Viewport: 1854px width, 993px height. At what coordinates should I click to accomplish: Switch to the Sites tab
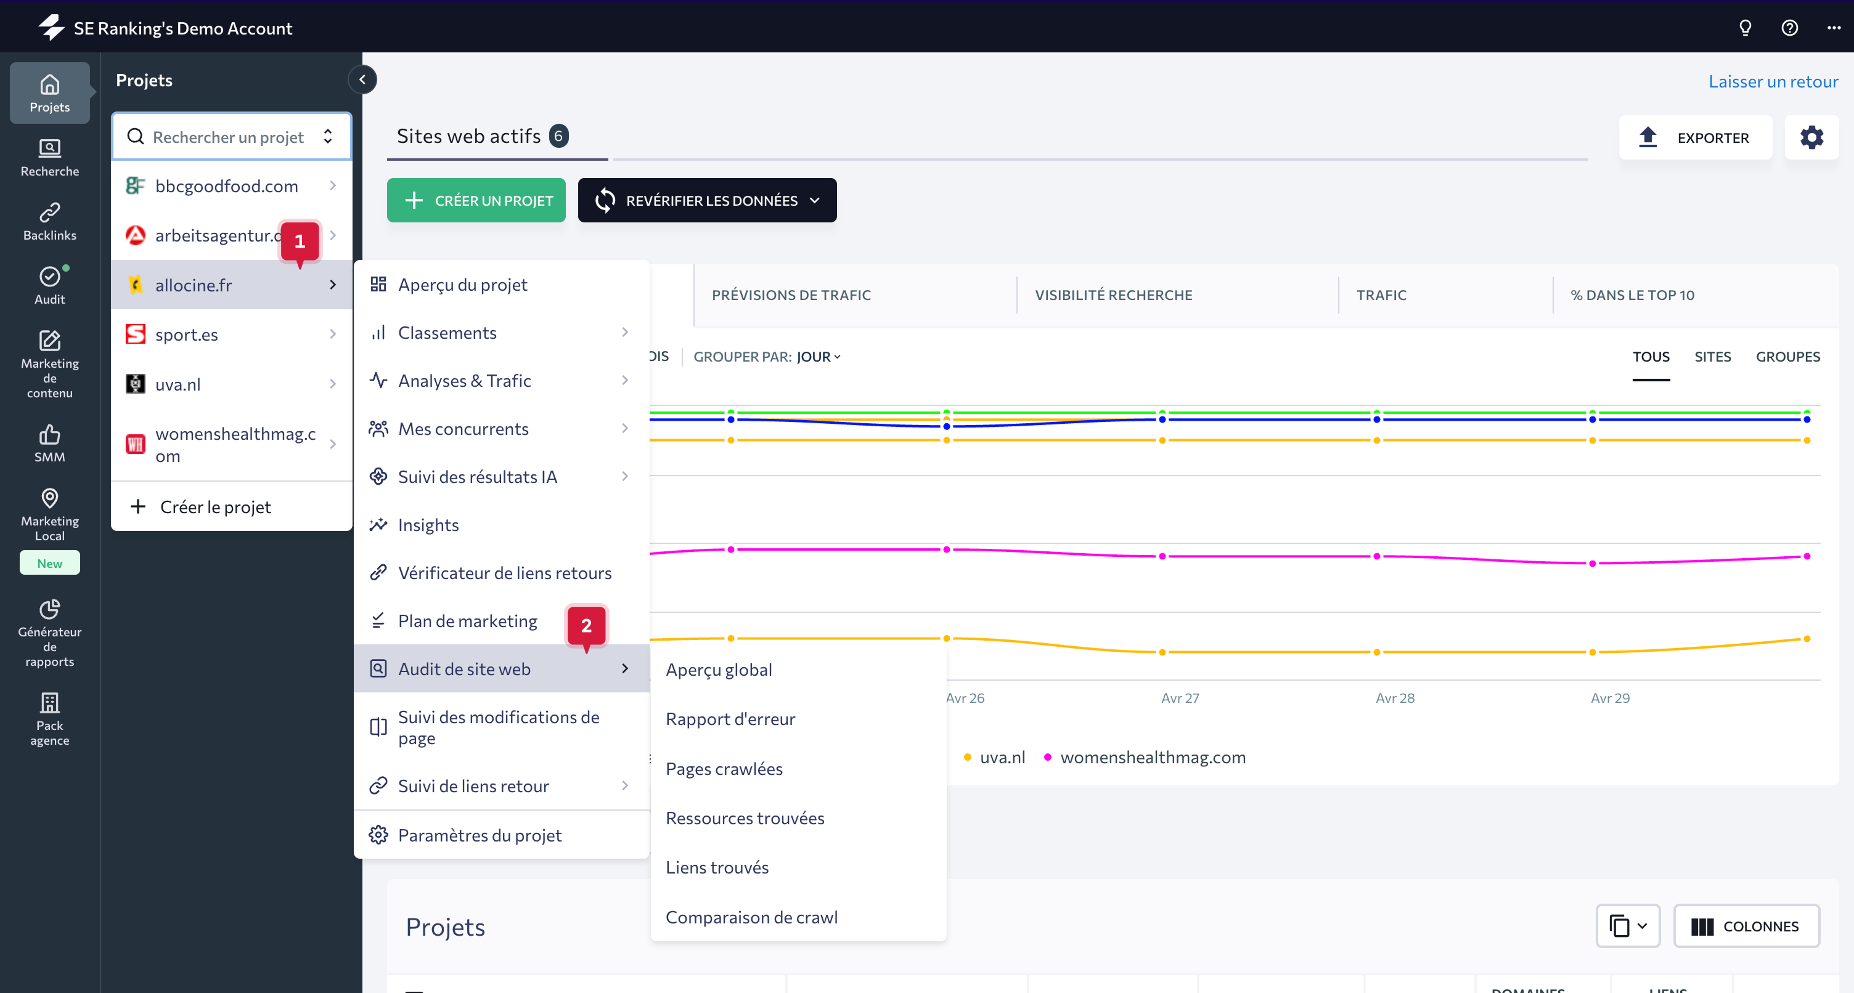1712,357
